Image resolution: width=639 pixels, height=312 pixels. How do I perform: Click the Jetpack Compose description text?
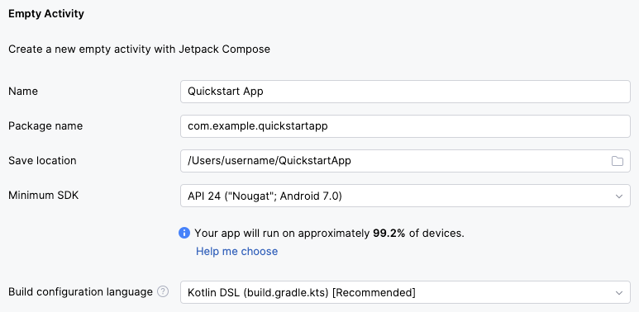(139, 50)
